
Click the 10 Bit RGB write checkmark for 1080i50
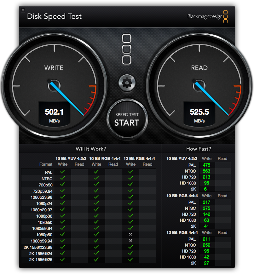point(96,222)
